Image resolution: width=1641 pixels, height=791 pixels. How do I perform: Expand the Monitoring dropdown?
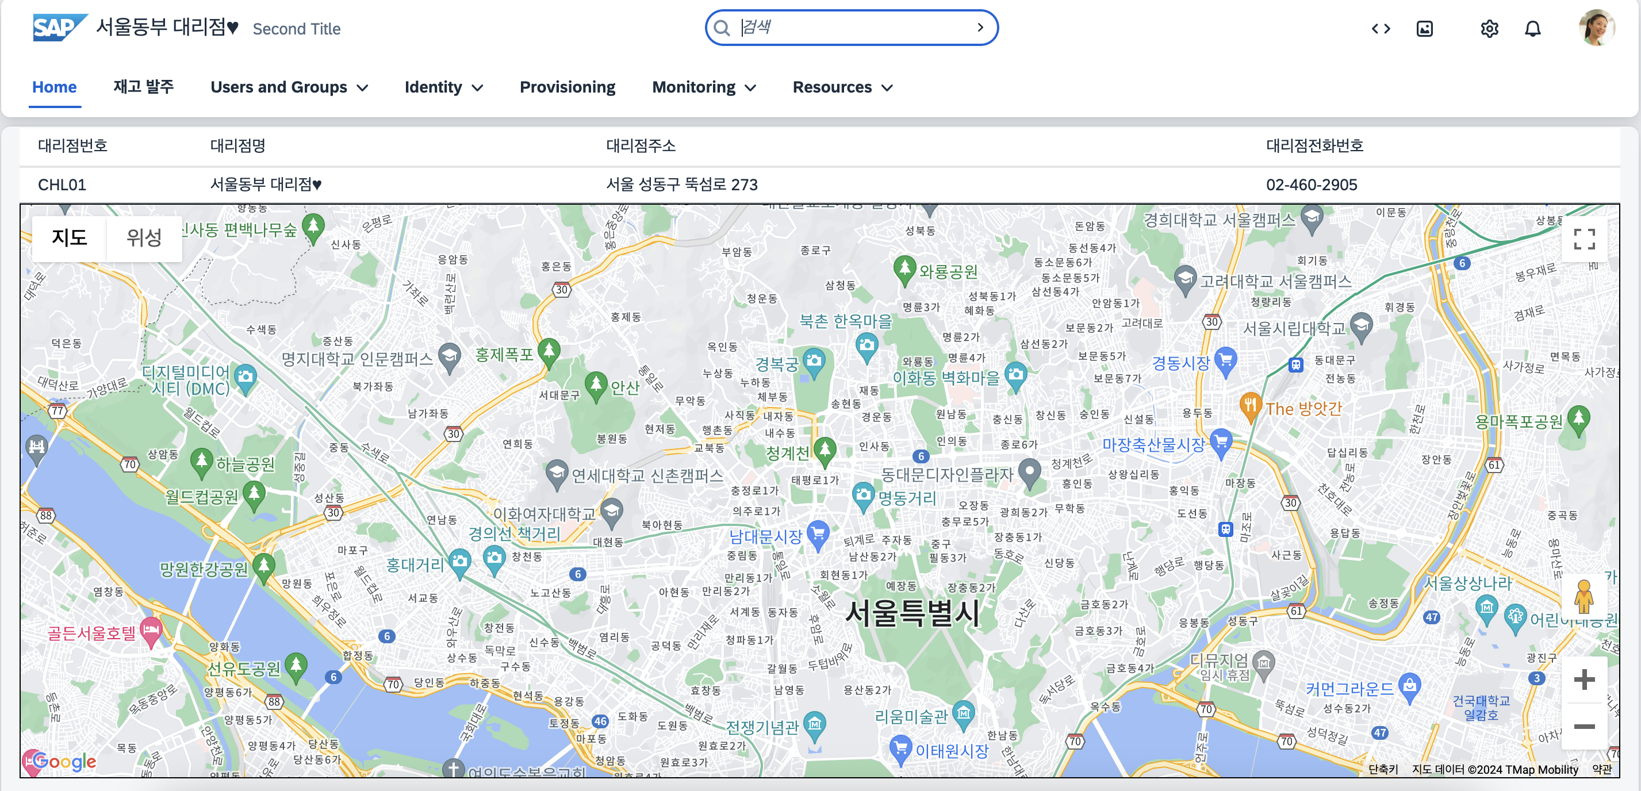click(x=703, y=87)
